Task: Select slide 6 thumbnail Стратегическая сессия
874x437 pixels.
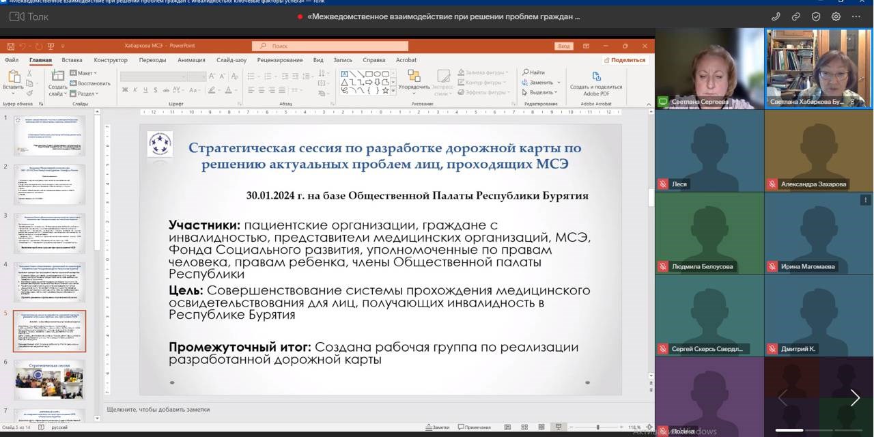Action: tap(49, 379)
